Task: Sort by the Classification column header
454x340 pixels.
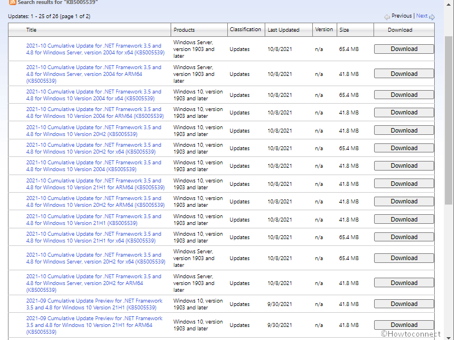Action: (245, 29)
